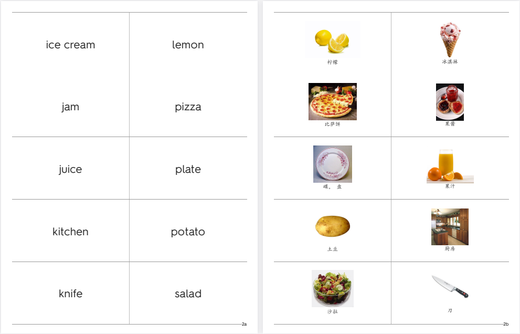Click the word "plate"
The image size is (520, 334).
tap(188, 169)
